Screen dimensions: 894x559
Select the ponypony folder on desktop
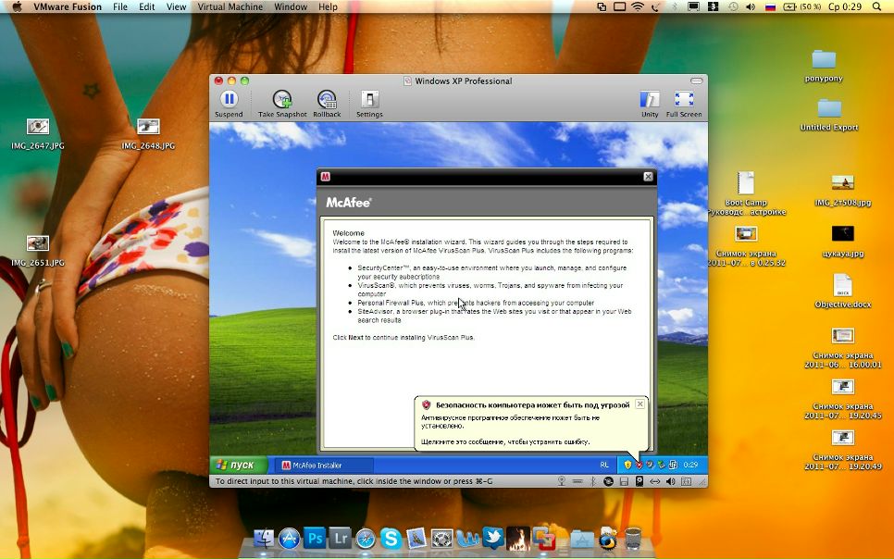tap(824, 66)
